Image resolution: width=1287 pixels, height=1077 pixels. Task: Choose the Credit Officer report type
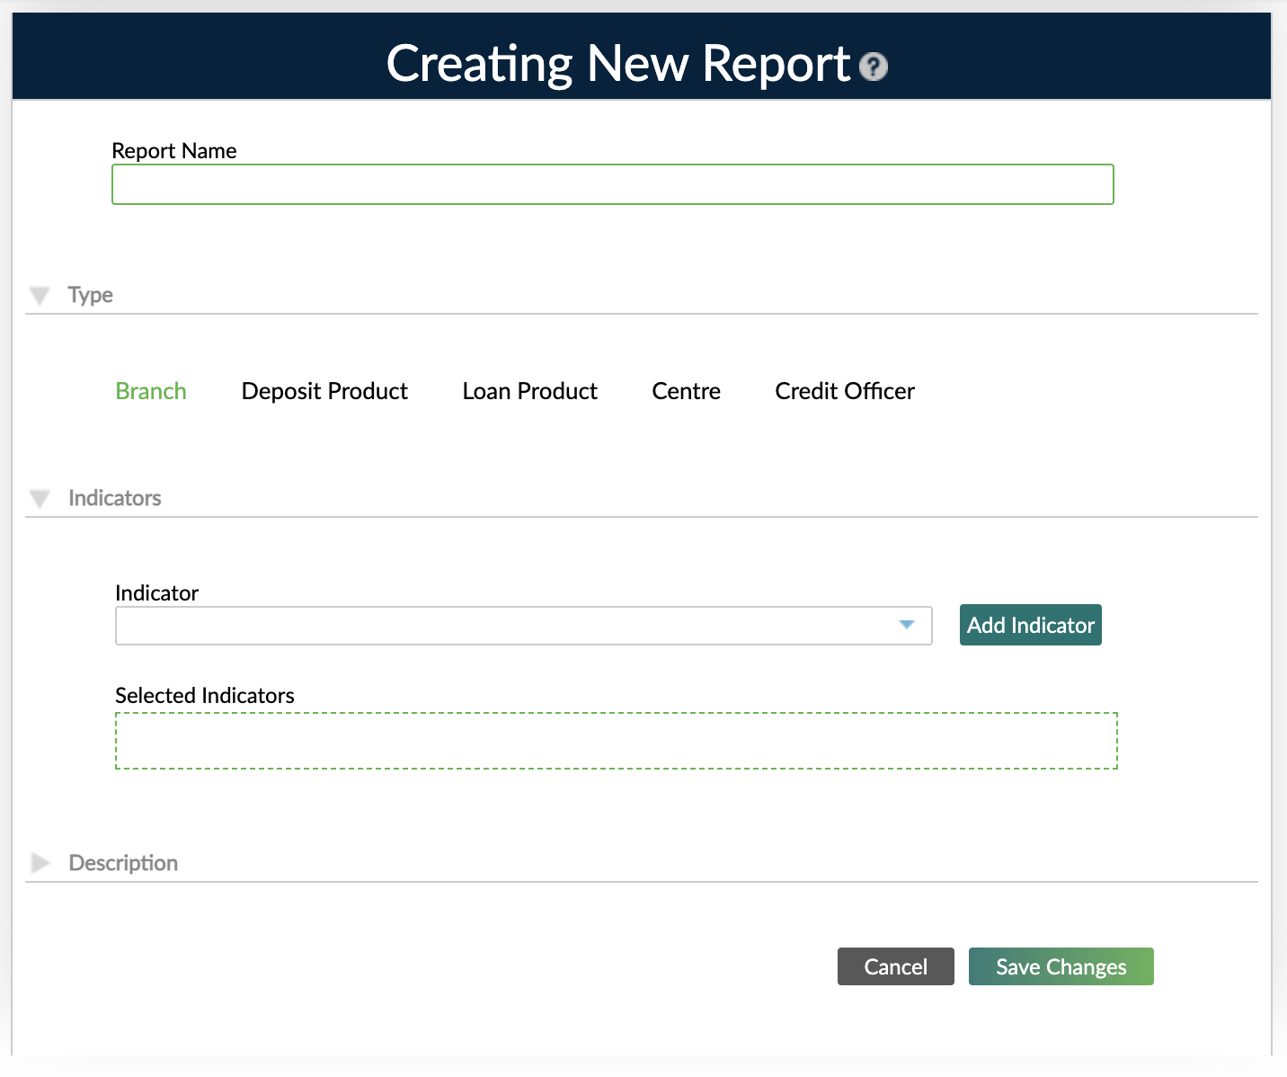[x=844, y=391]
